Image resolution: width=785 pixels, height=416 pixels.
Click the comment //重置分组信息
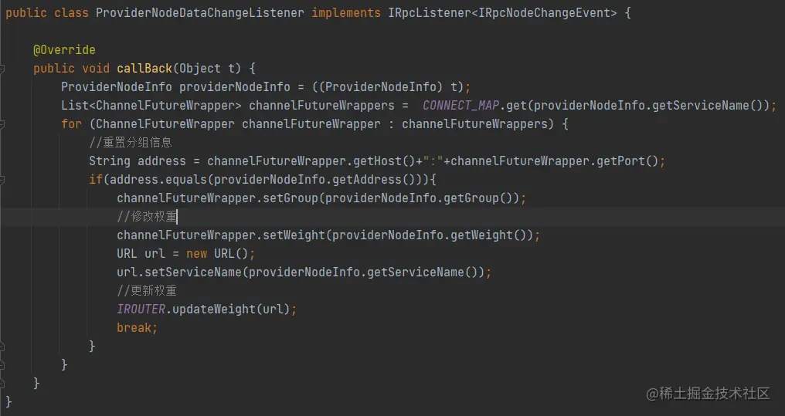coord(130,142)
